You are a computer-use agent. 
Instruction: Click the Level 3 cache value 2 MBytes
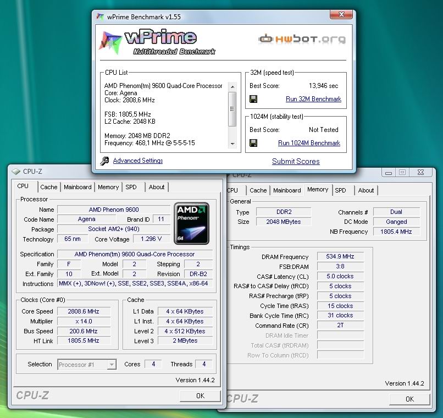click(x=185, y=341)
